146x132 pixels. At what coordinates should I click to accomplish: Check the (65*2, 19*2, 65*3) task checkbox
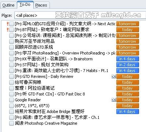coord(11,106)
